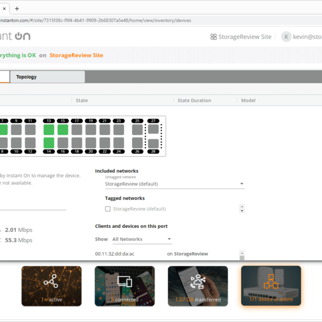Select SFP port 28
This screenshot has width=322, height=322.
coord(154,144)
